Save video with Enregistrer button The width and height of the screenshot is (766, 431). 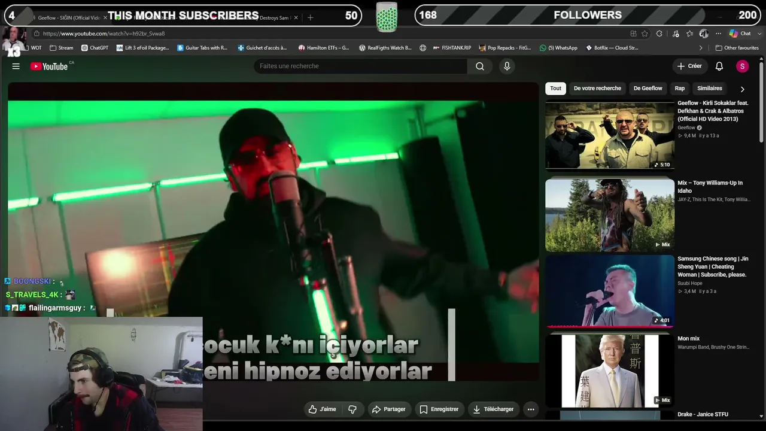point(439,409)
